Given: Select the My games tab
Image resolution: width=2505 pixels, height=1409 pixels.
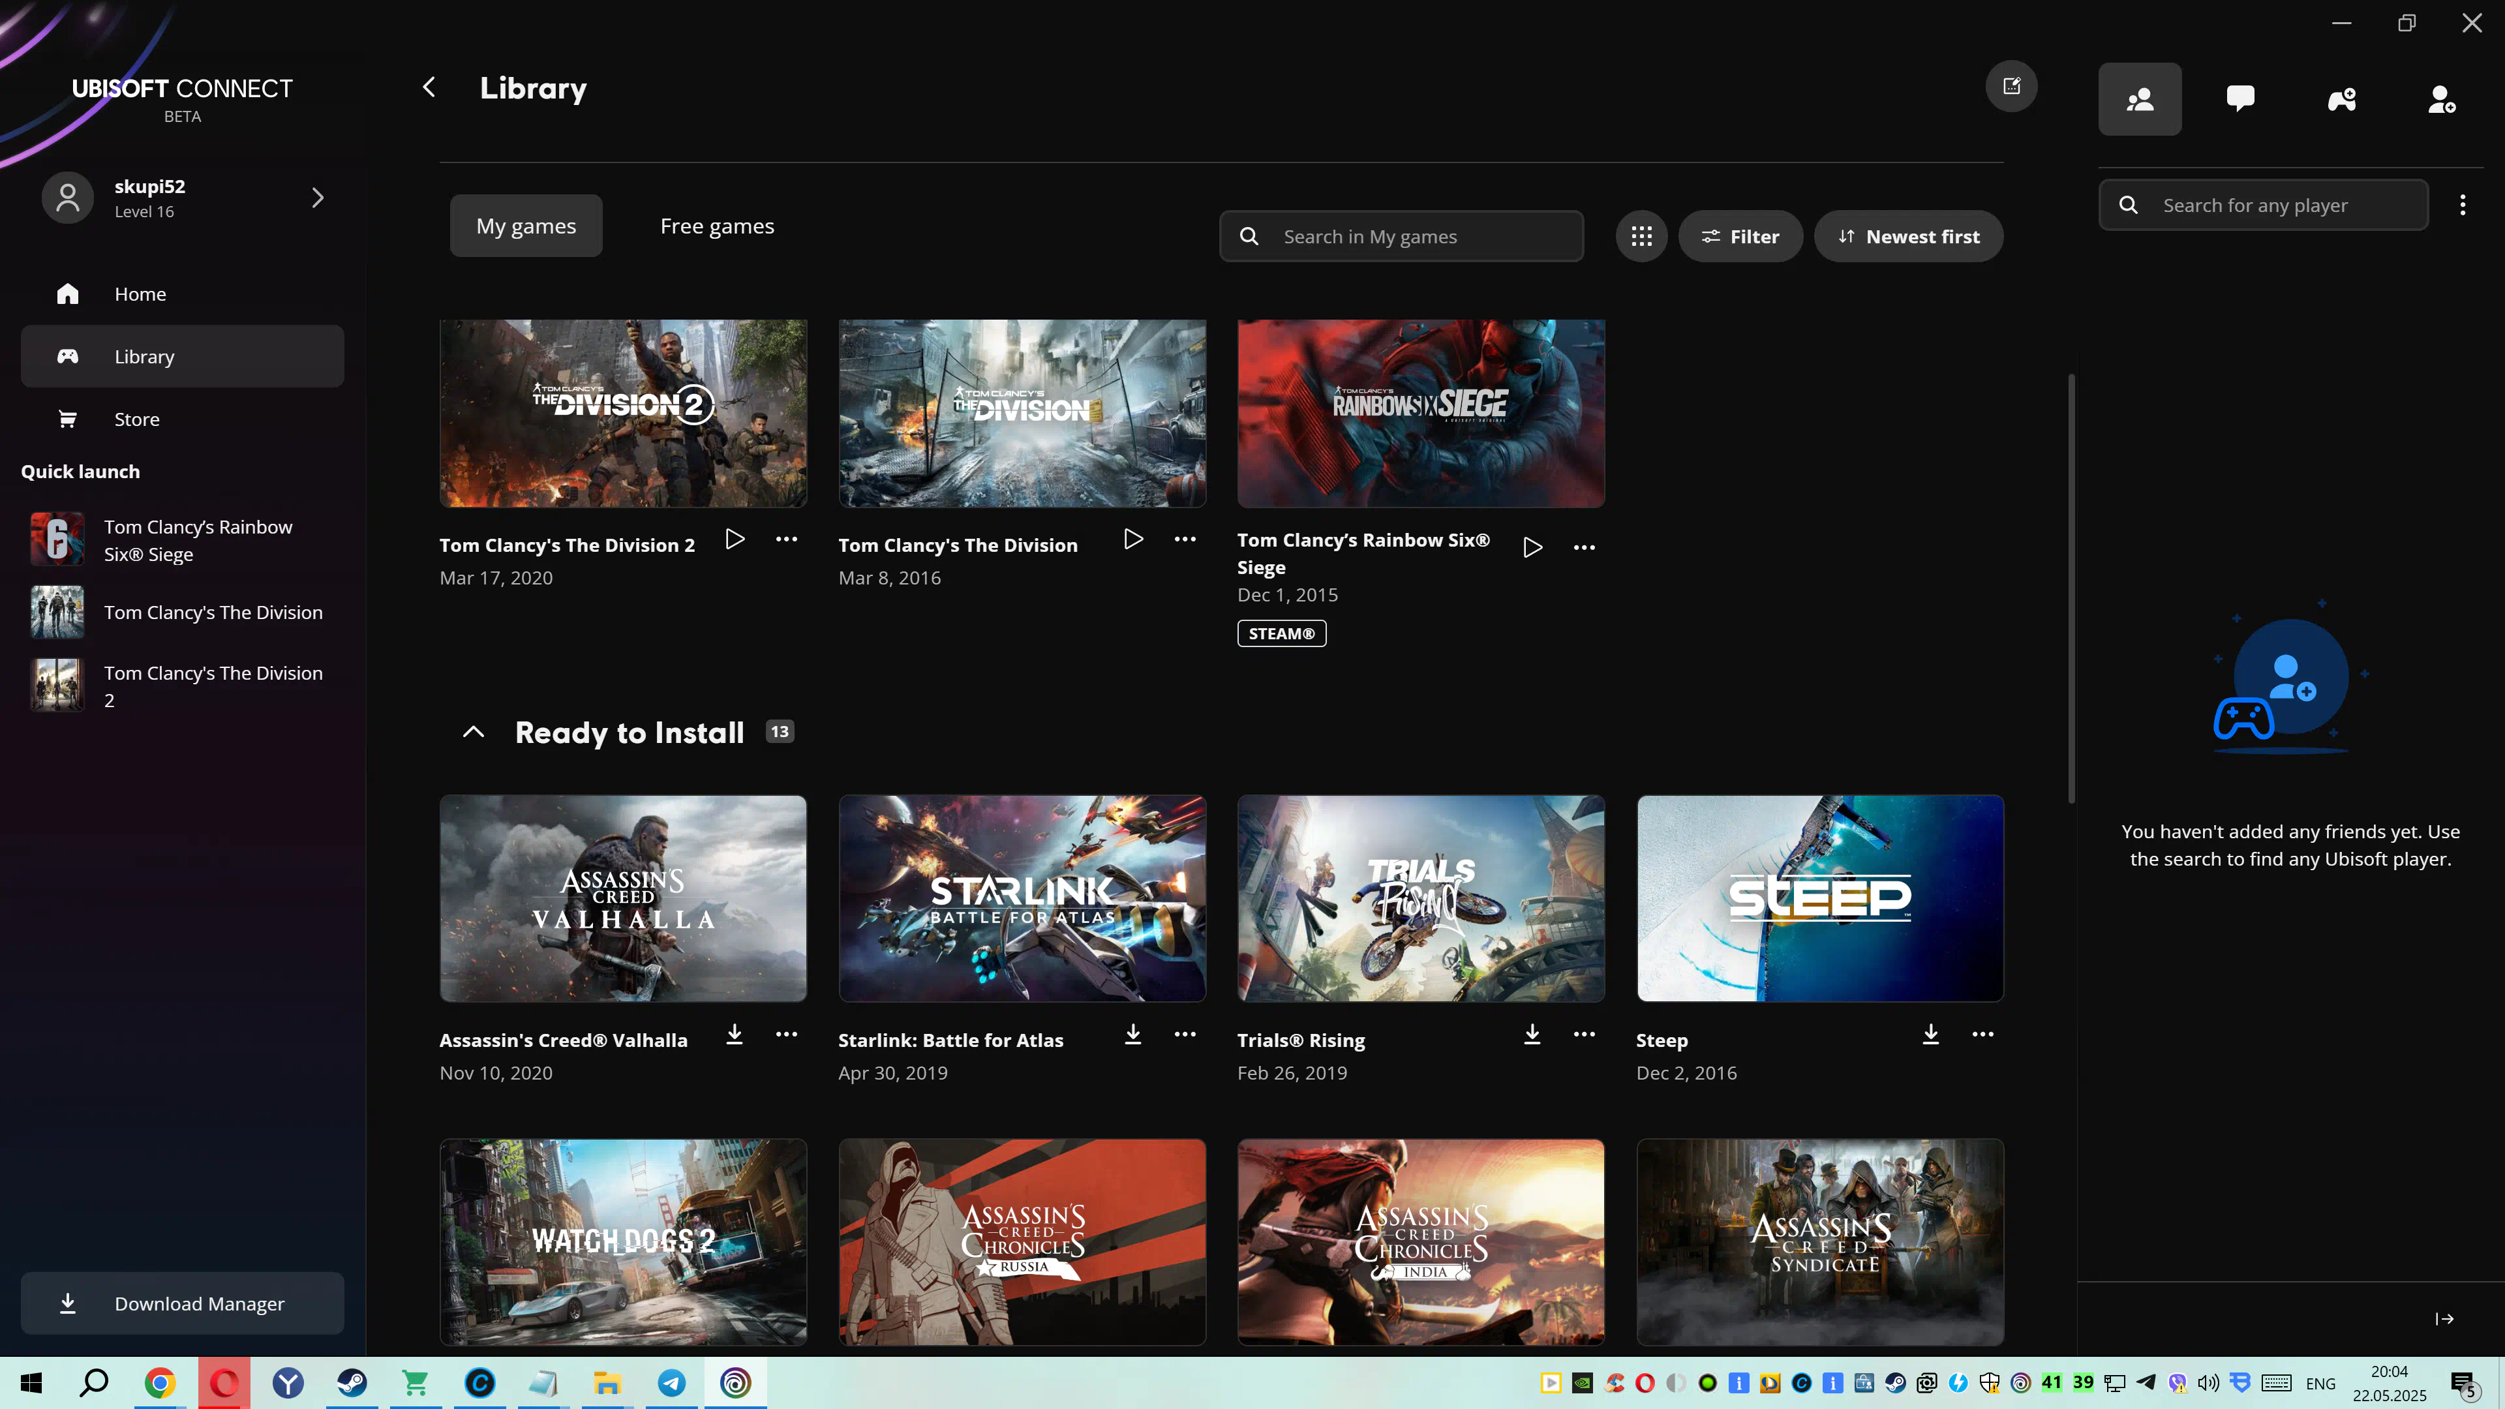Looking at the screenshot, I should (x=526, y=226).
